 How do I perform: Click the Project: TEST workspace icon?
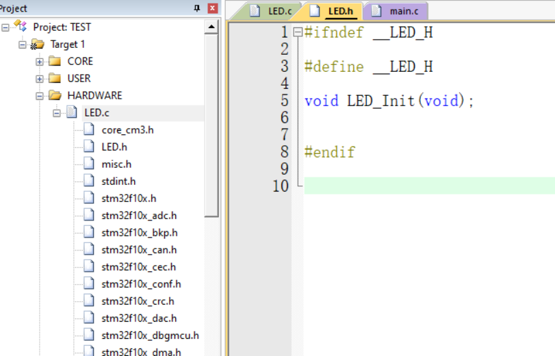[x=20, y=26]
